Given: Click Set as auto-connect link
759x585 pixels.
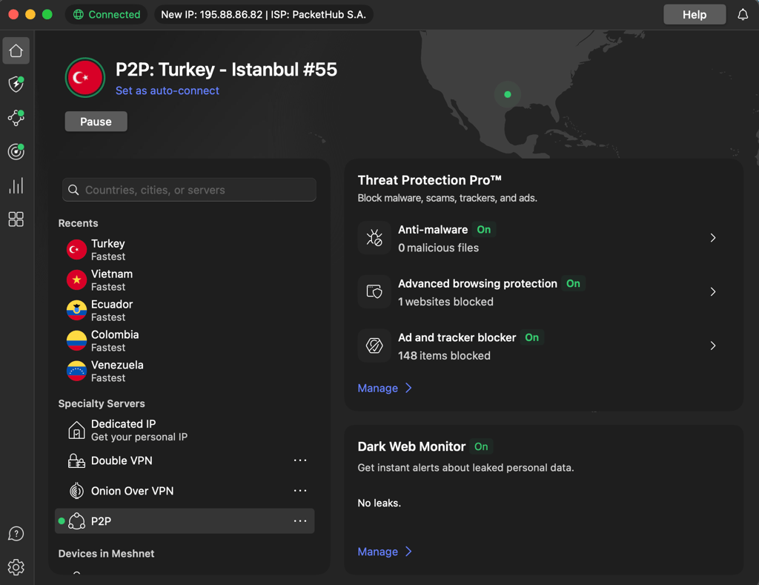Looking at the screenshot, I should [167, 90].
